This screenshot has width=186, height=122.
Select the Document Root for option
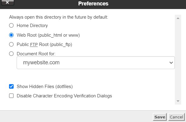[11, 54]
